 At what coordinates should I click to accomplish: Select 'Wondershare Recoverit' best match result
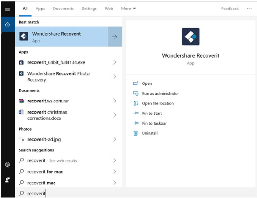tap(61, 37)
